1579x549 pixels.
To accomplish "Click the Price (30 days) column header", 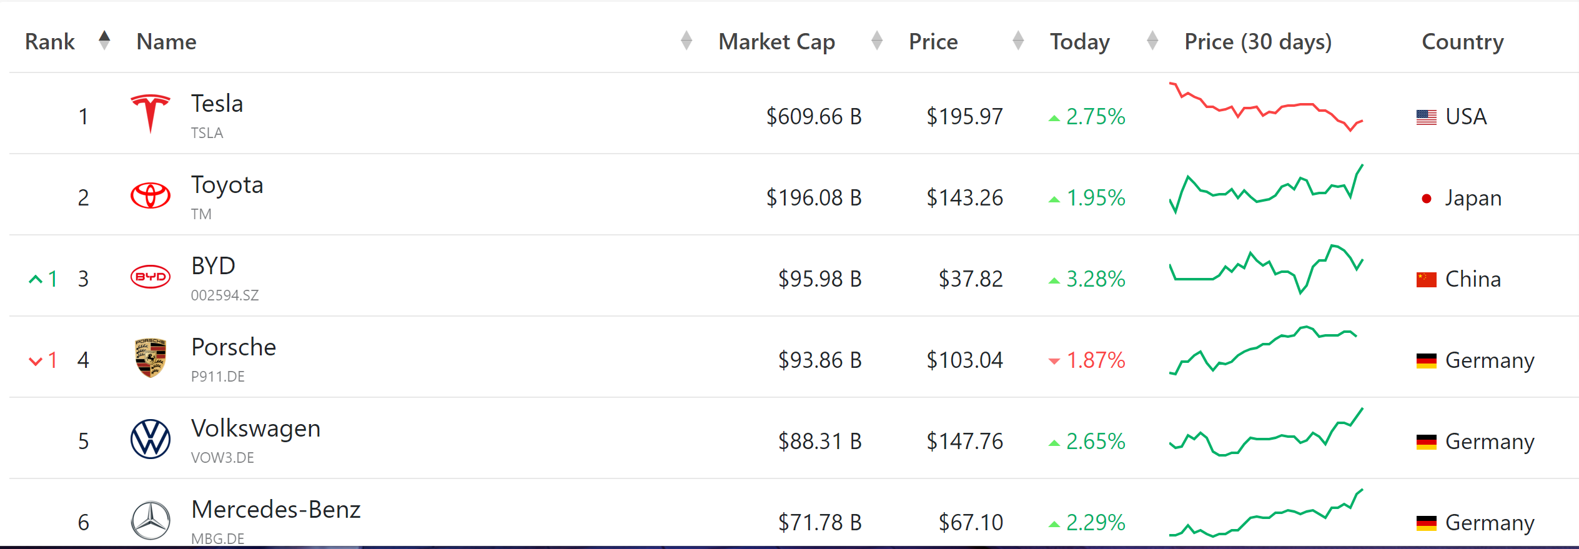I will [x=1258, y=42].
